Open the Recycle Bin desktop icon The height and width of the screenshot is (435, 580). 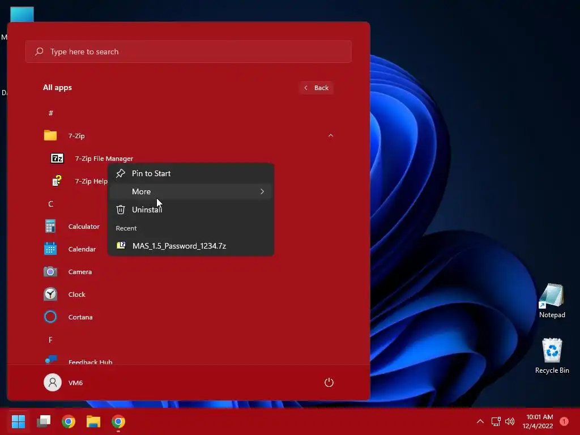coord(552,356)
